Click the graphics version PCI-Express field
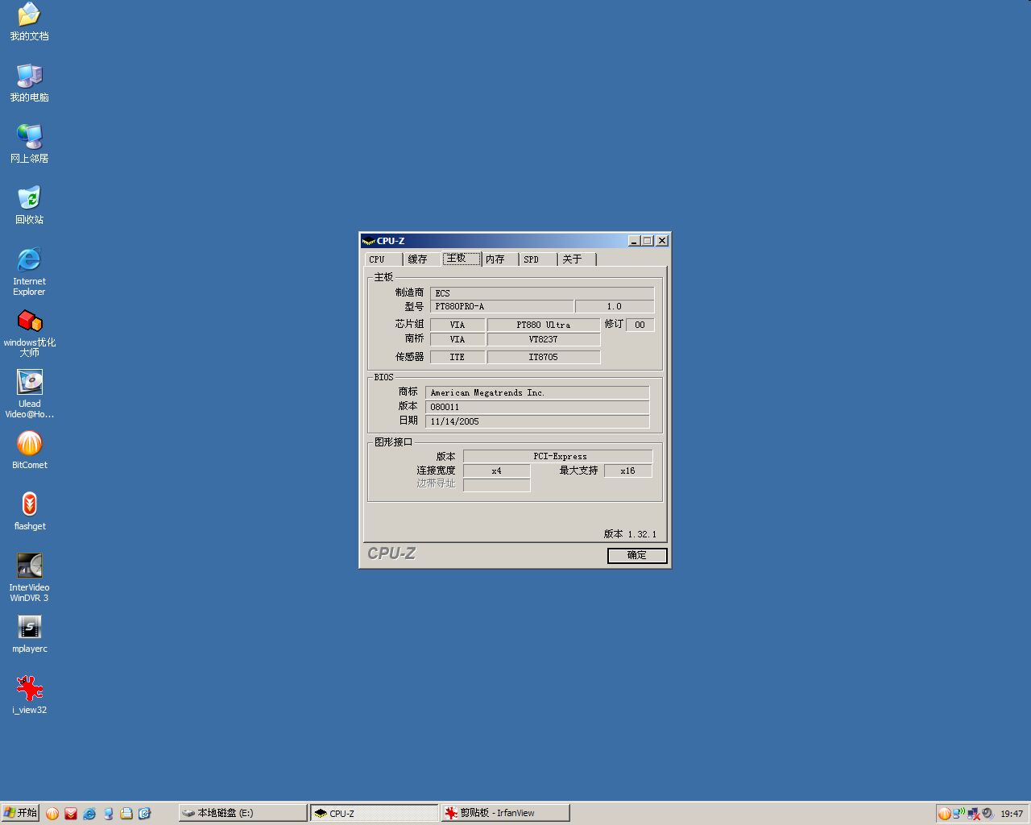 tap(557, 456)
